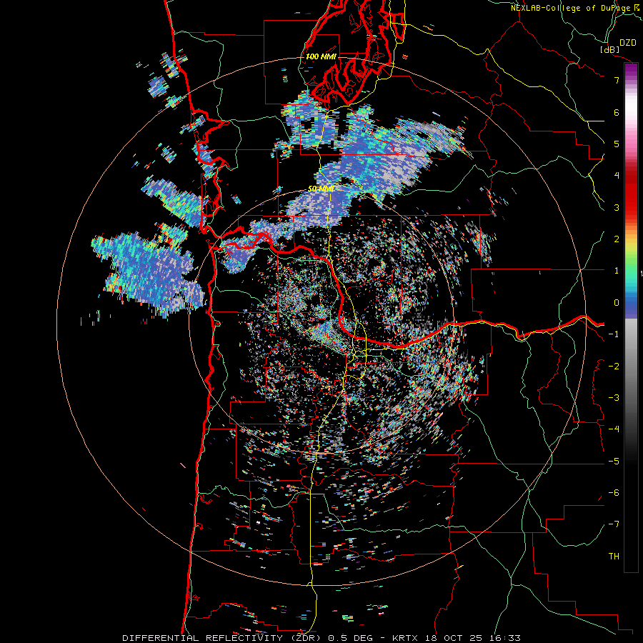
Task: Click the legend value -2
Action: click(614, 367)
